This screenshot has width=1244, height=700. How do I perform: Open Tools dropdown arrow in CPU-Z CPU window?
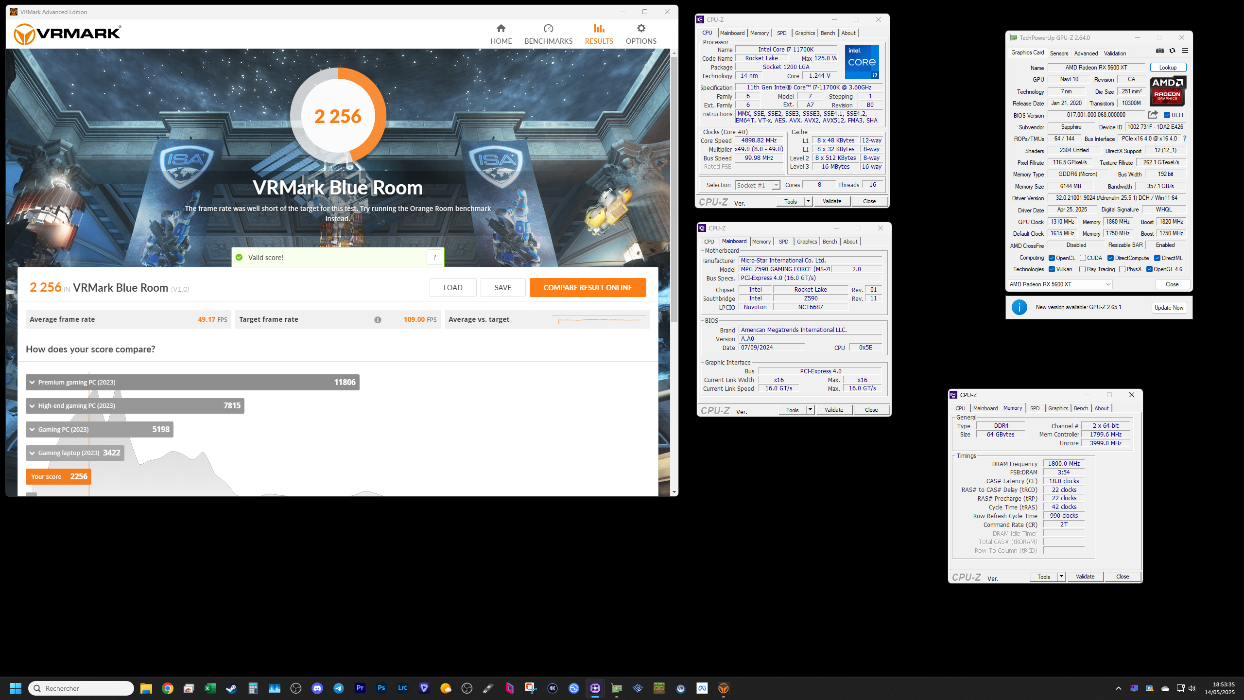pos(808,201)
